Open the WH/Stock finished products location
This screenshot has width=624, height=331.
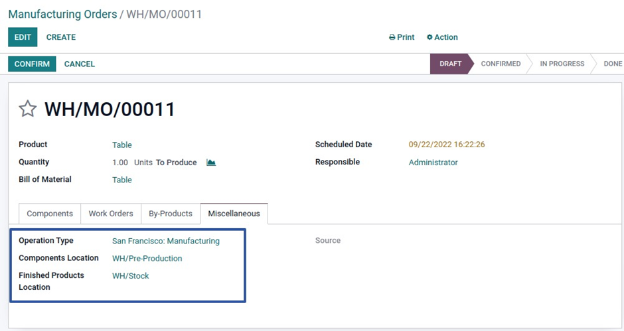pyautogui.click(x=131, y=276)
